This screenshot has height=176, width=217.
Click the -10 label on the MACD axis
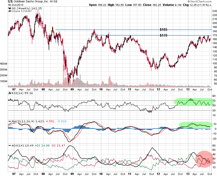(x=214, y=134)
